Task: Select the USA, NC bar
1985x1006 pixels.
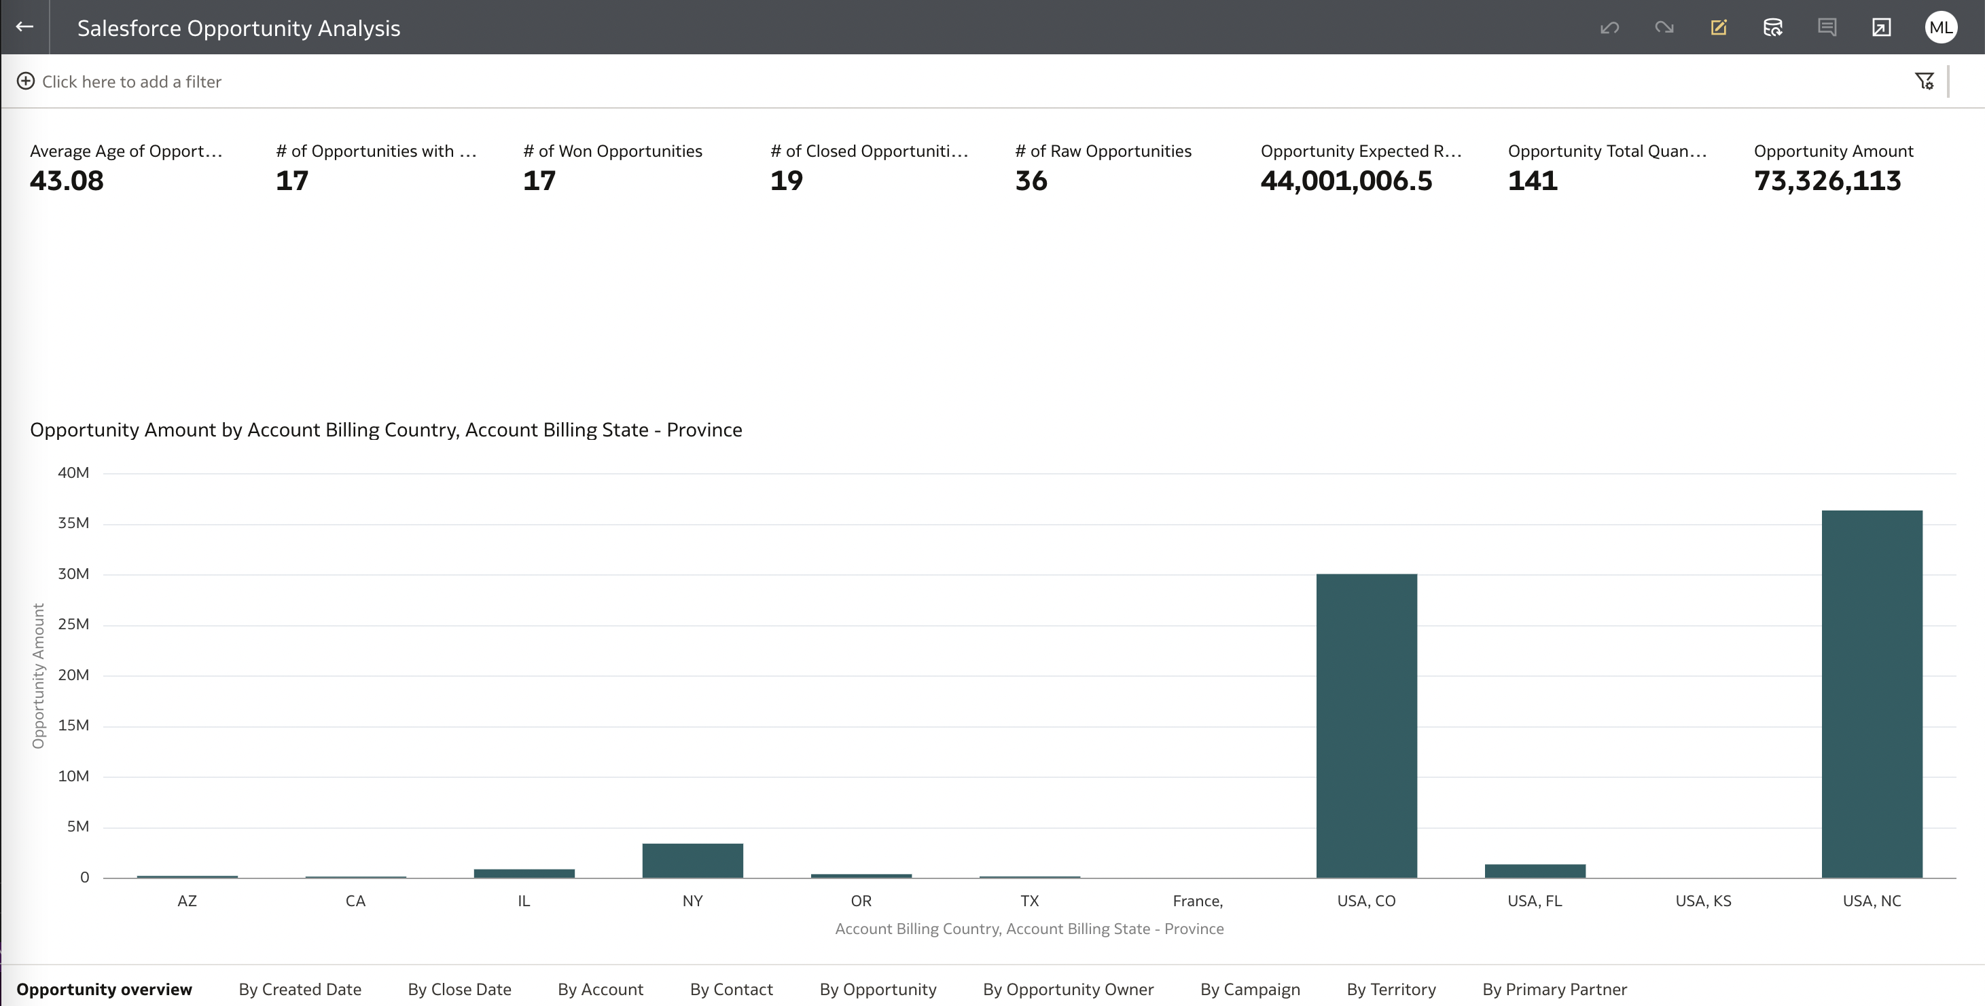Action: [1872, 693]
